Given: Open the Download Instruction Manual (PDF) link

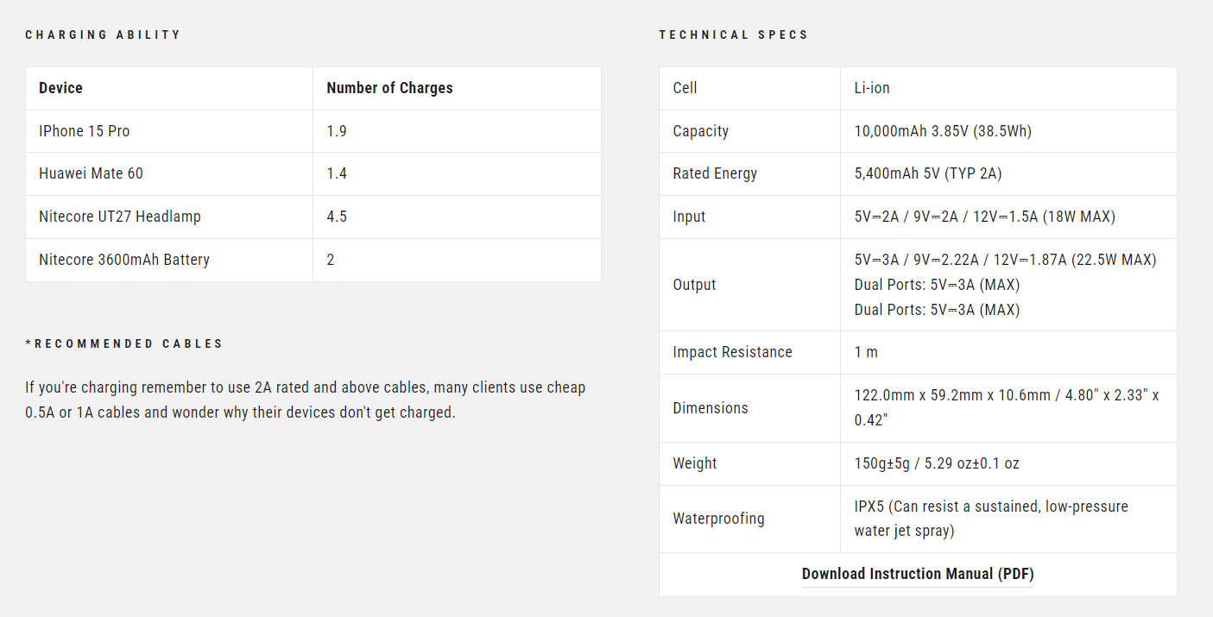Looking at the screenshot, I should pyautogui.click(x=918, y=574).
